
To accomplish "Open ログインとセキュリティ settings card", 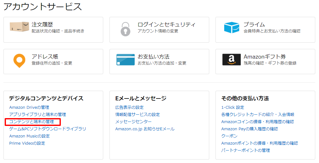I will point(159,30).
